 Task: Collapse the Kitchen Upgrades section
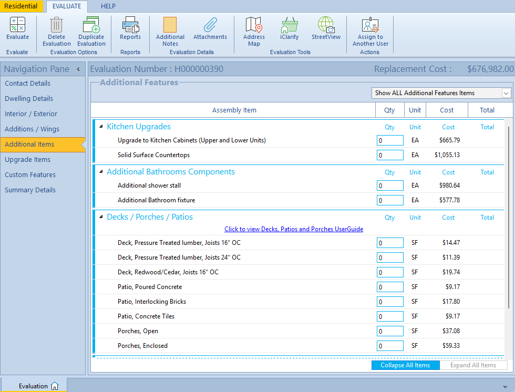point(101,127)
